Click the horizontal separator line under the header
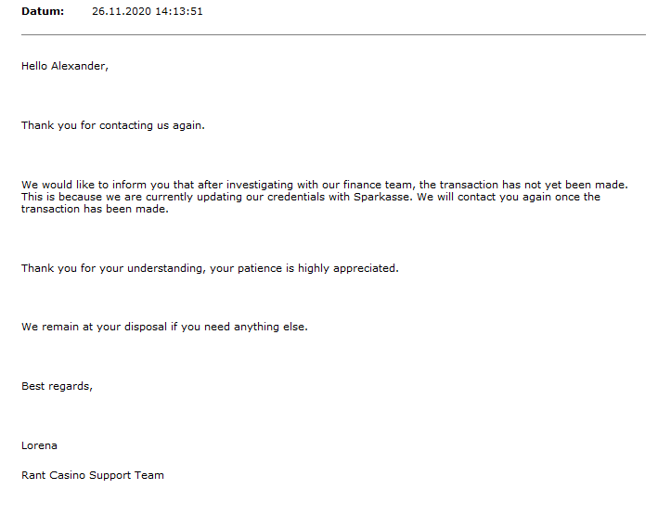658x515 pixels. pos(333,35)
